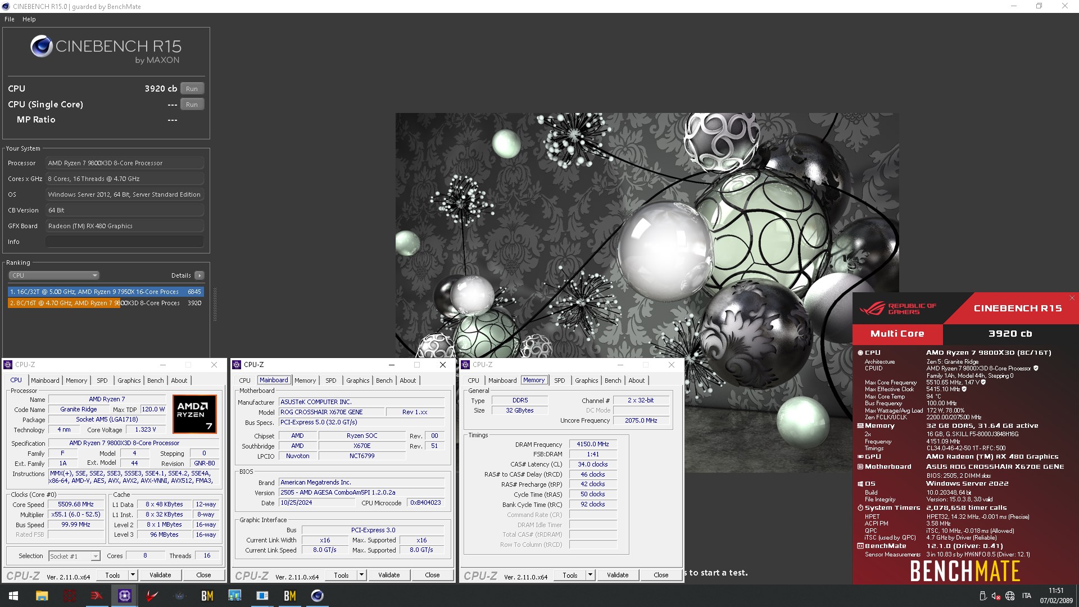This screenshot has width=1079, height=607.
Task: Click the Republic of Gamers logo
Action: pyautogui.click(x=897, y=309)
